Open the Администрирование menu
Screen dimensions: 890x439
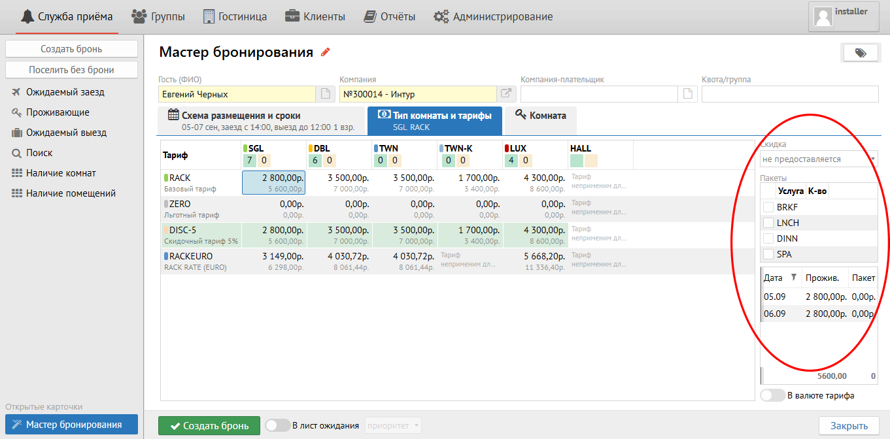coord(494,17)
